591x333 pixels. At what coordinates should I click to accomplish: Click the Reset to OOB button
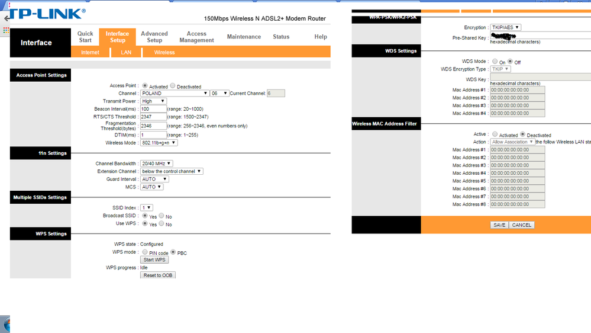pyautogui.click(x=158, y=276)
